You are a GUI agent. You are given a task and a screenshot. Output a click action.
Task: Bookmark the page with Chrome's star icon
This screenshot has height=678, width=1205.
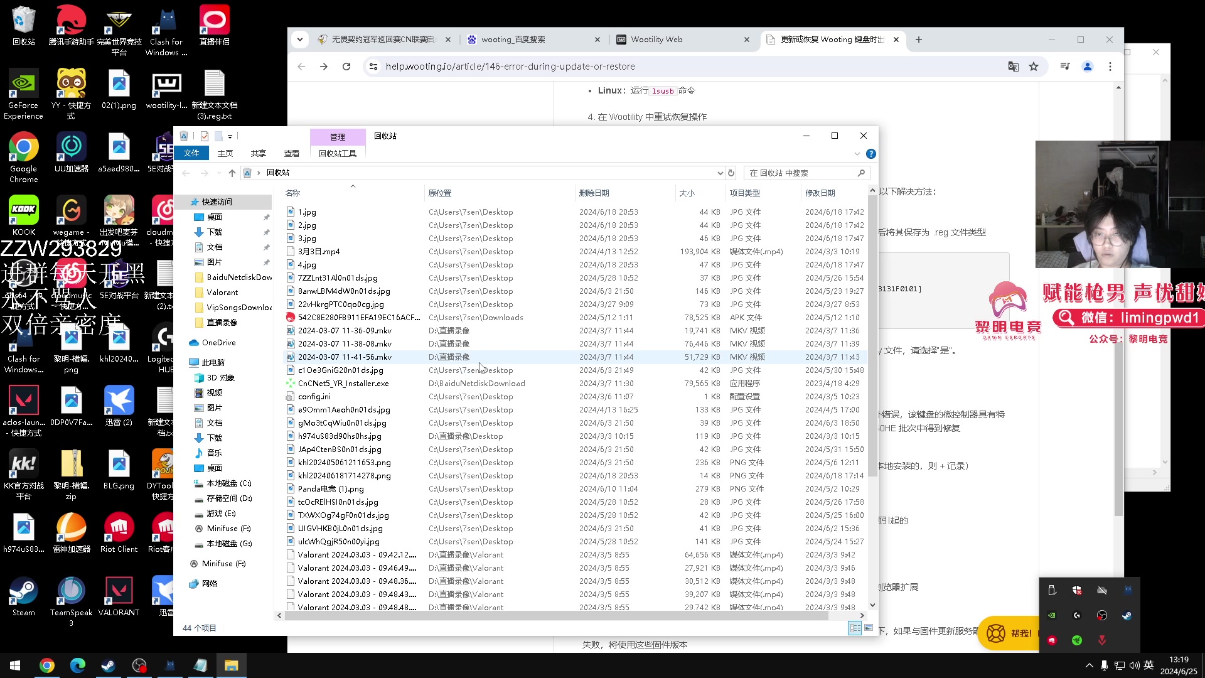1034,66
